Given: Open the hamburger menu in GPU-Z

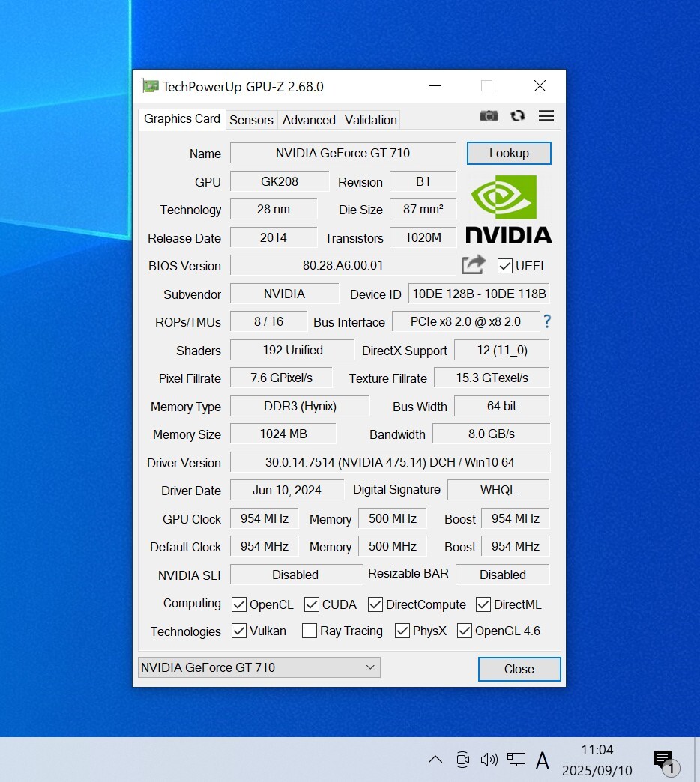Looking at the screenshot, I should click(546, 116).
